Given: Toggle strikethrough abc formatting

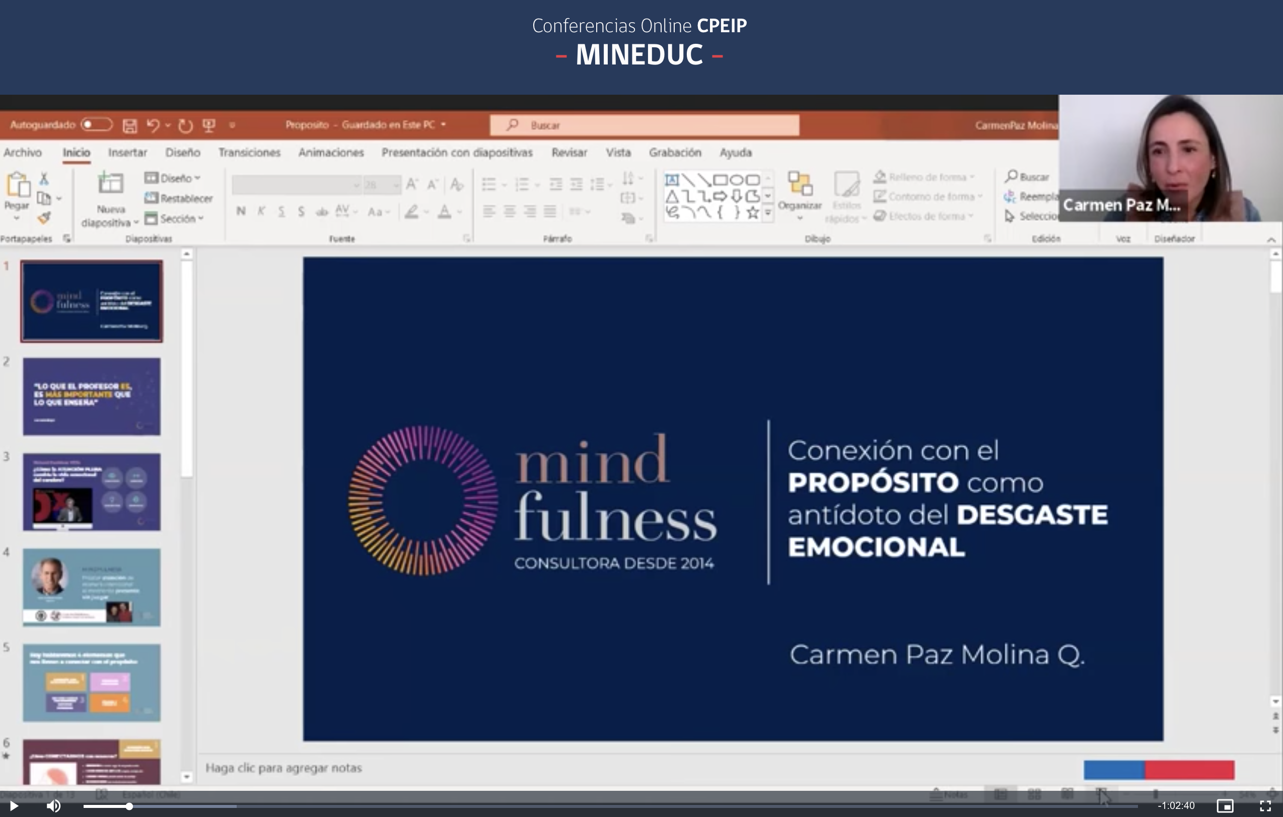Looking at the screenshot, I should pyautogui.click(x=321, y=212).
